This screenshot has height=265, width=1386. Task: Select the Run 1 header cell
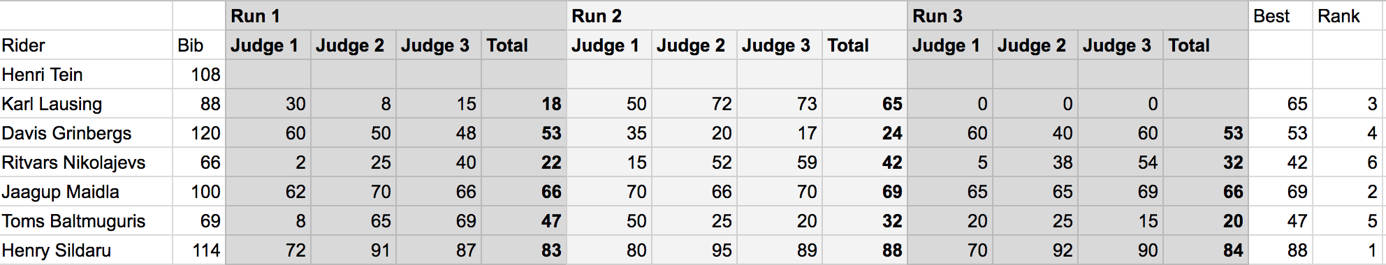[x=396, y=15]
